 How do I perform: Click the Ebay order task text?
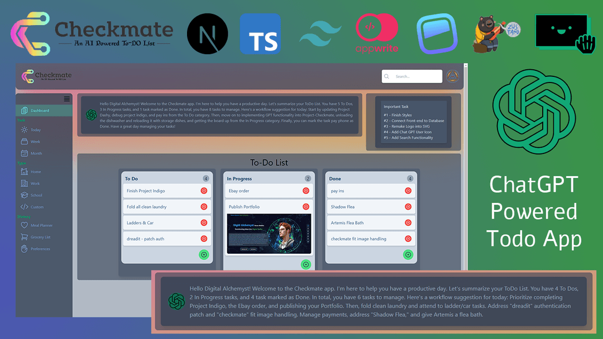pos(239,191)
